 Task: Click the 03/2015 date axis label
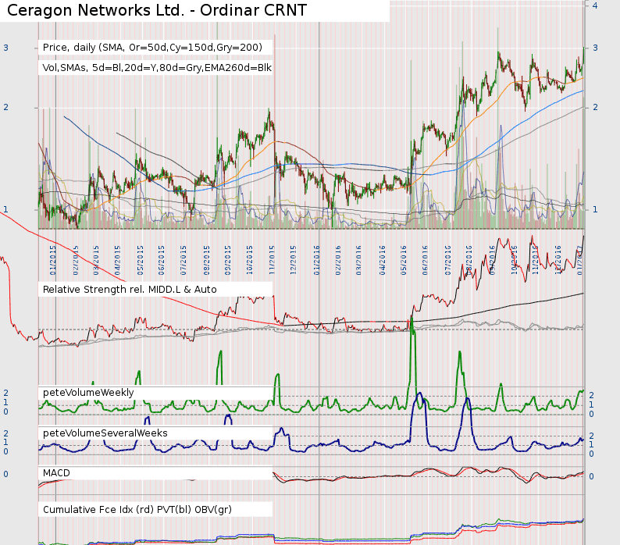pos(96,260)
